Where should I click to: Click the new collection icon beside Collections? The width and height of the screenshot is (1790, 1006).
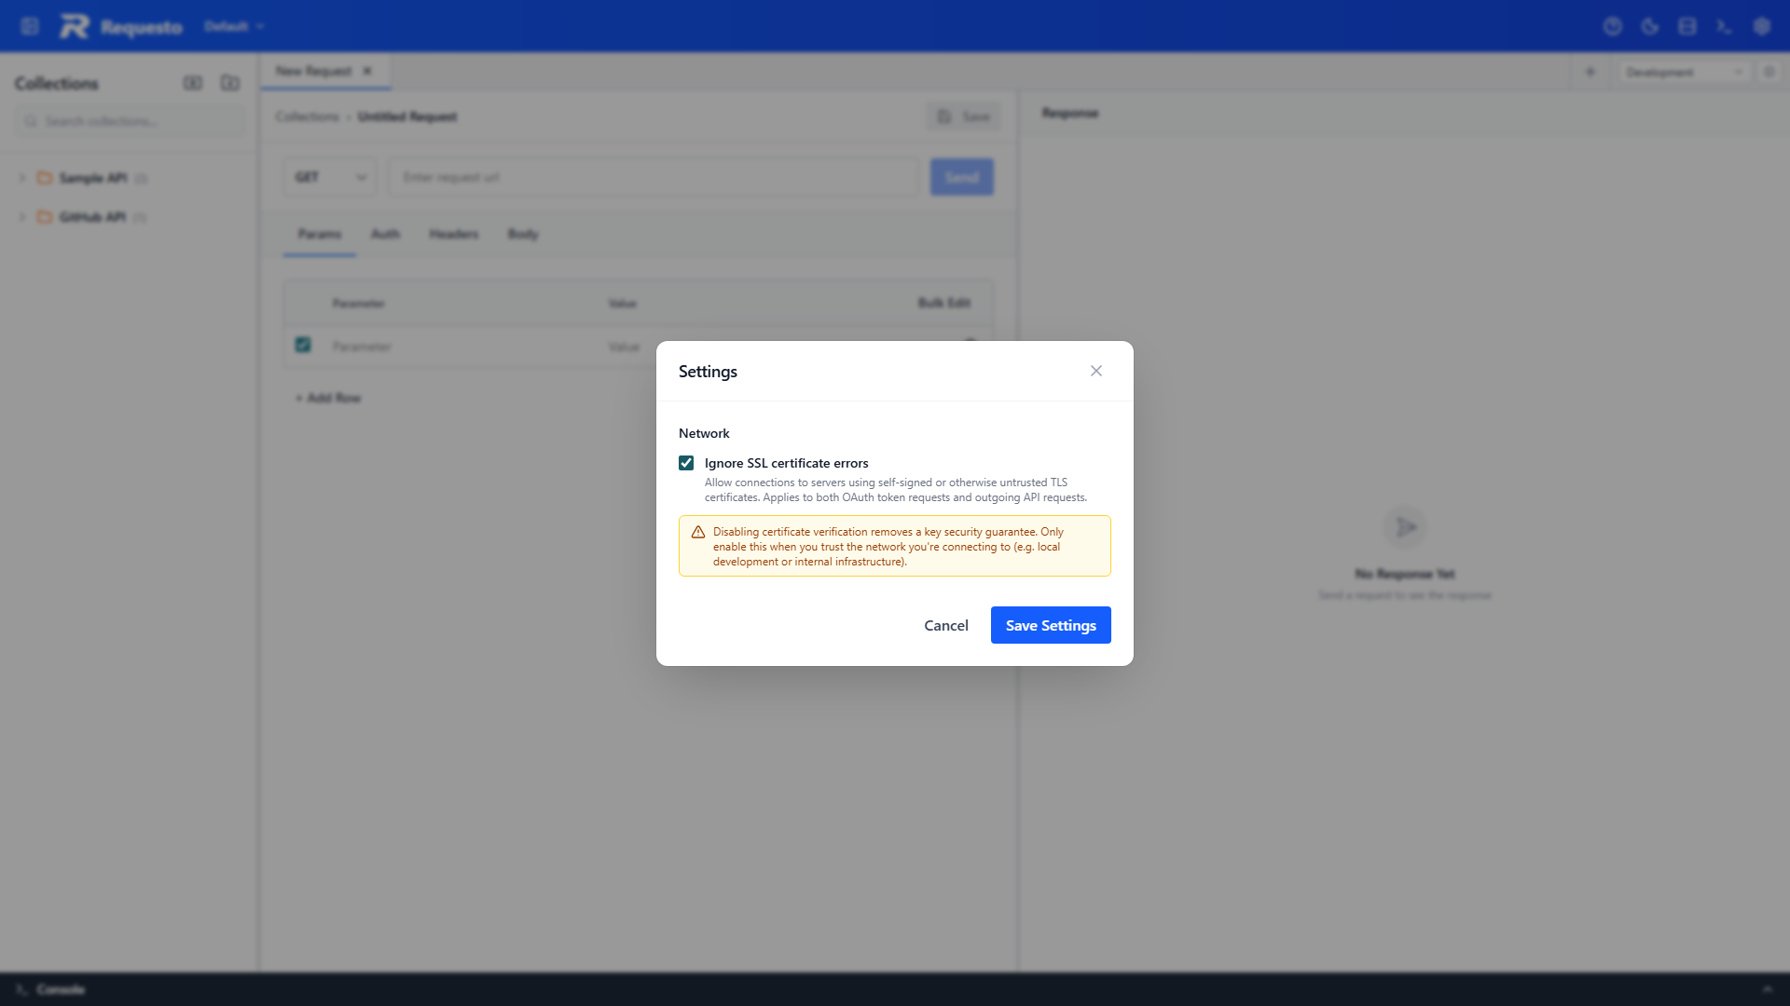click(x=193, y=83)
